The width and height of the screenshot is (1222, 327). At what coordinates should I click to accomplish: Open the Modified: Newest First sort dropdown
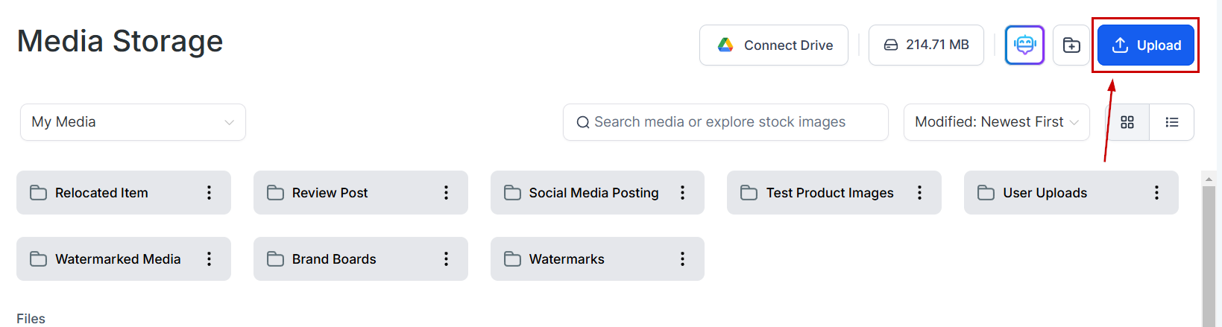[x=996, y=122]
